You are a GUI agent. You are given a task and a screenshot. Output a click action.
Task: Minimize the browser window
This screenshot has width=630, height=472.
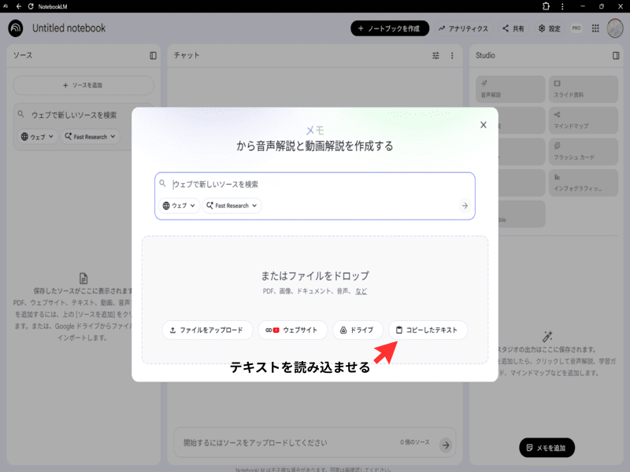pos(583,6)
